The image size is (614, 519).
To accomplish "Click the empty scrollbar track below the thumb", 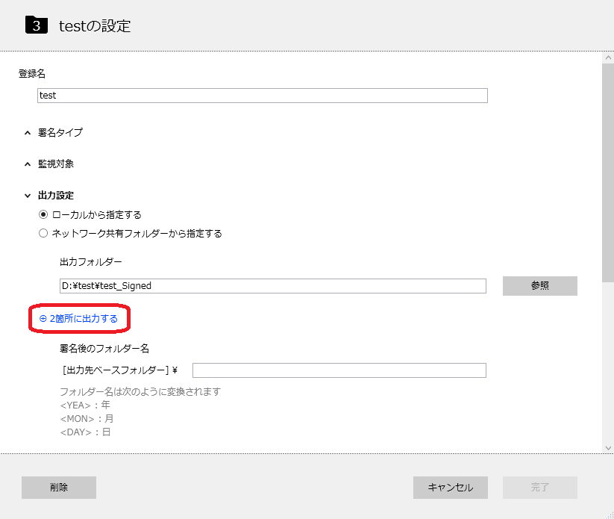I will 608,358.
